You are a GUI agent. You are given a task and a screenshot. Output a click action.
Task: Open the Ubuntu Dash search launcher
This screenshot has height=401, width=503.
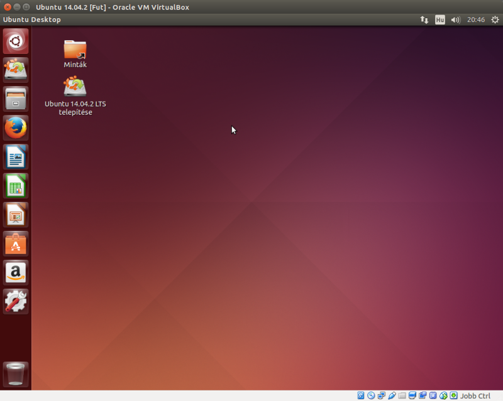(16, 41)
